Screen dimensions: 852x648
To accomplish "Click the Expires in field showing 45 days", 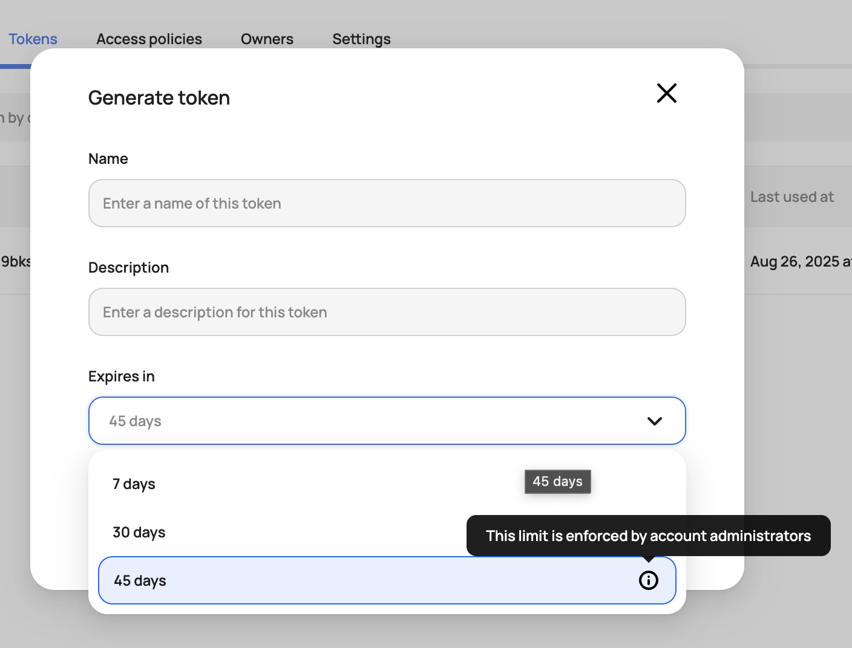I will [x=387, y=421].
